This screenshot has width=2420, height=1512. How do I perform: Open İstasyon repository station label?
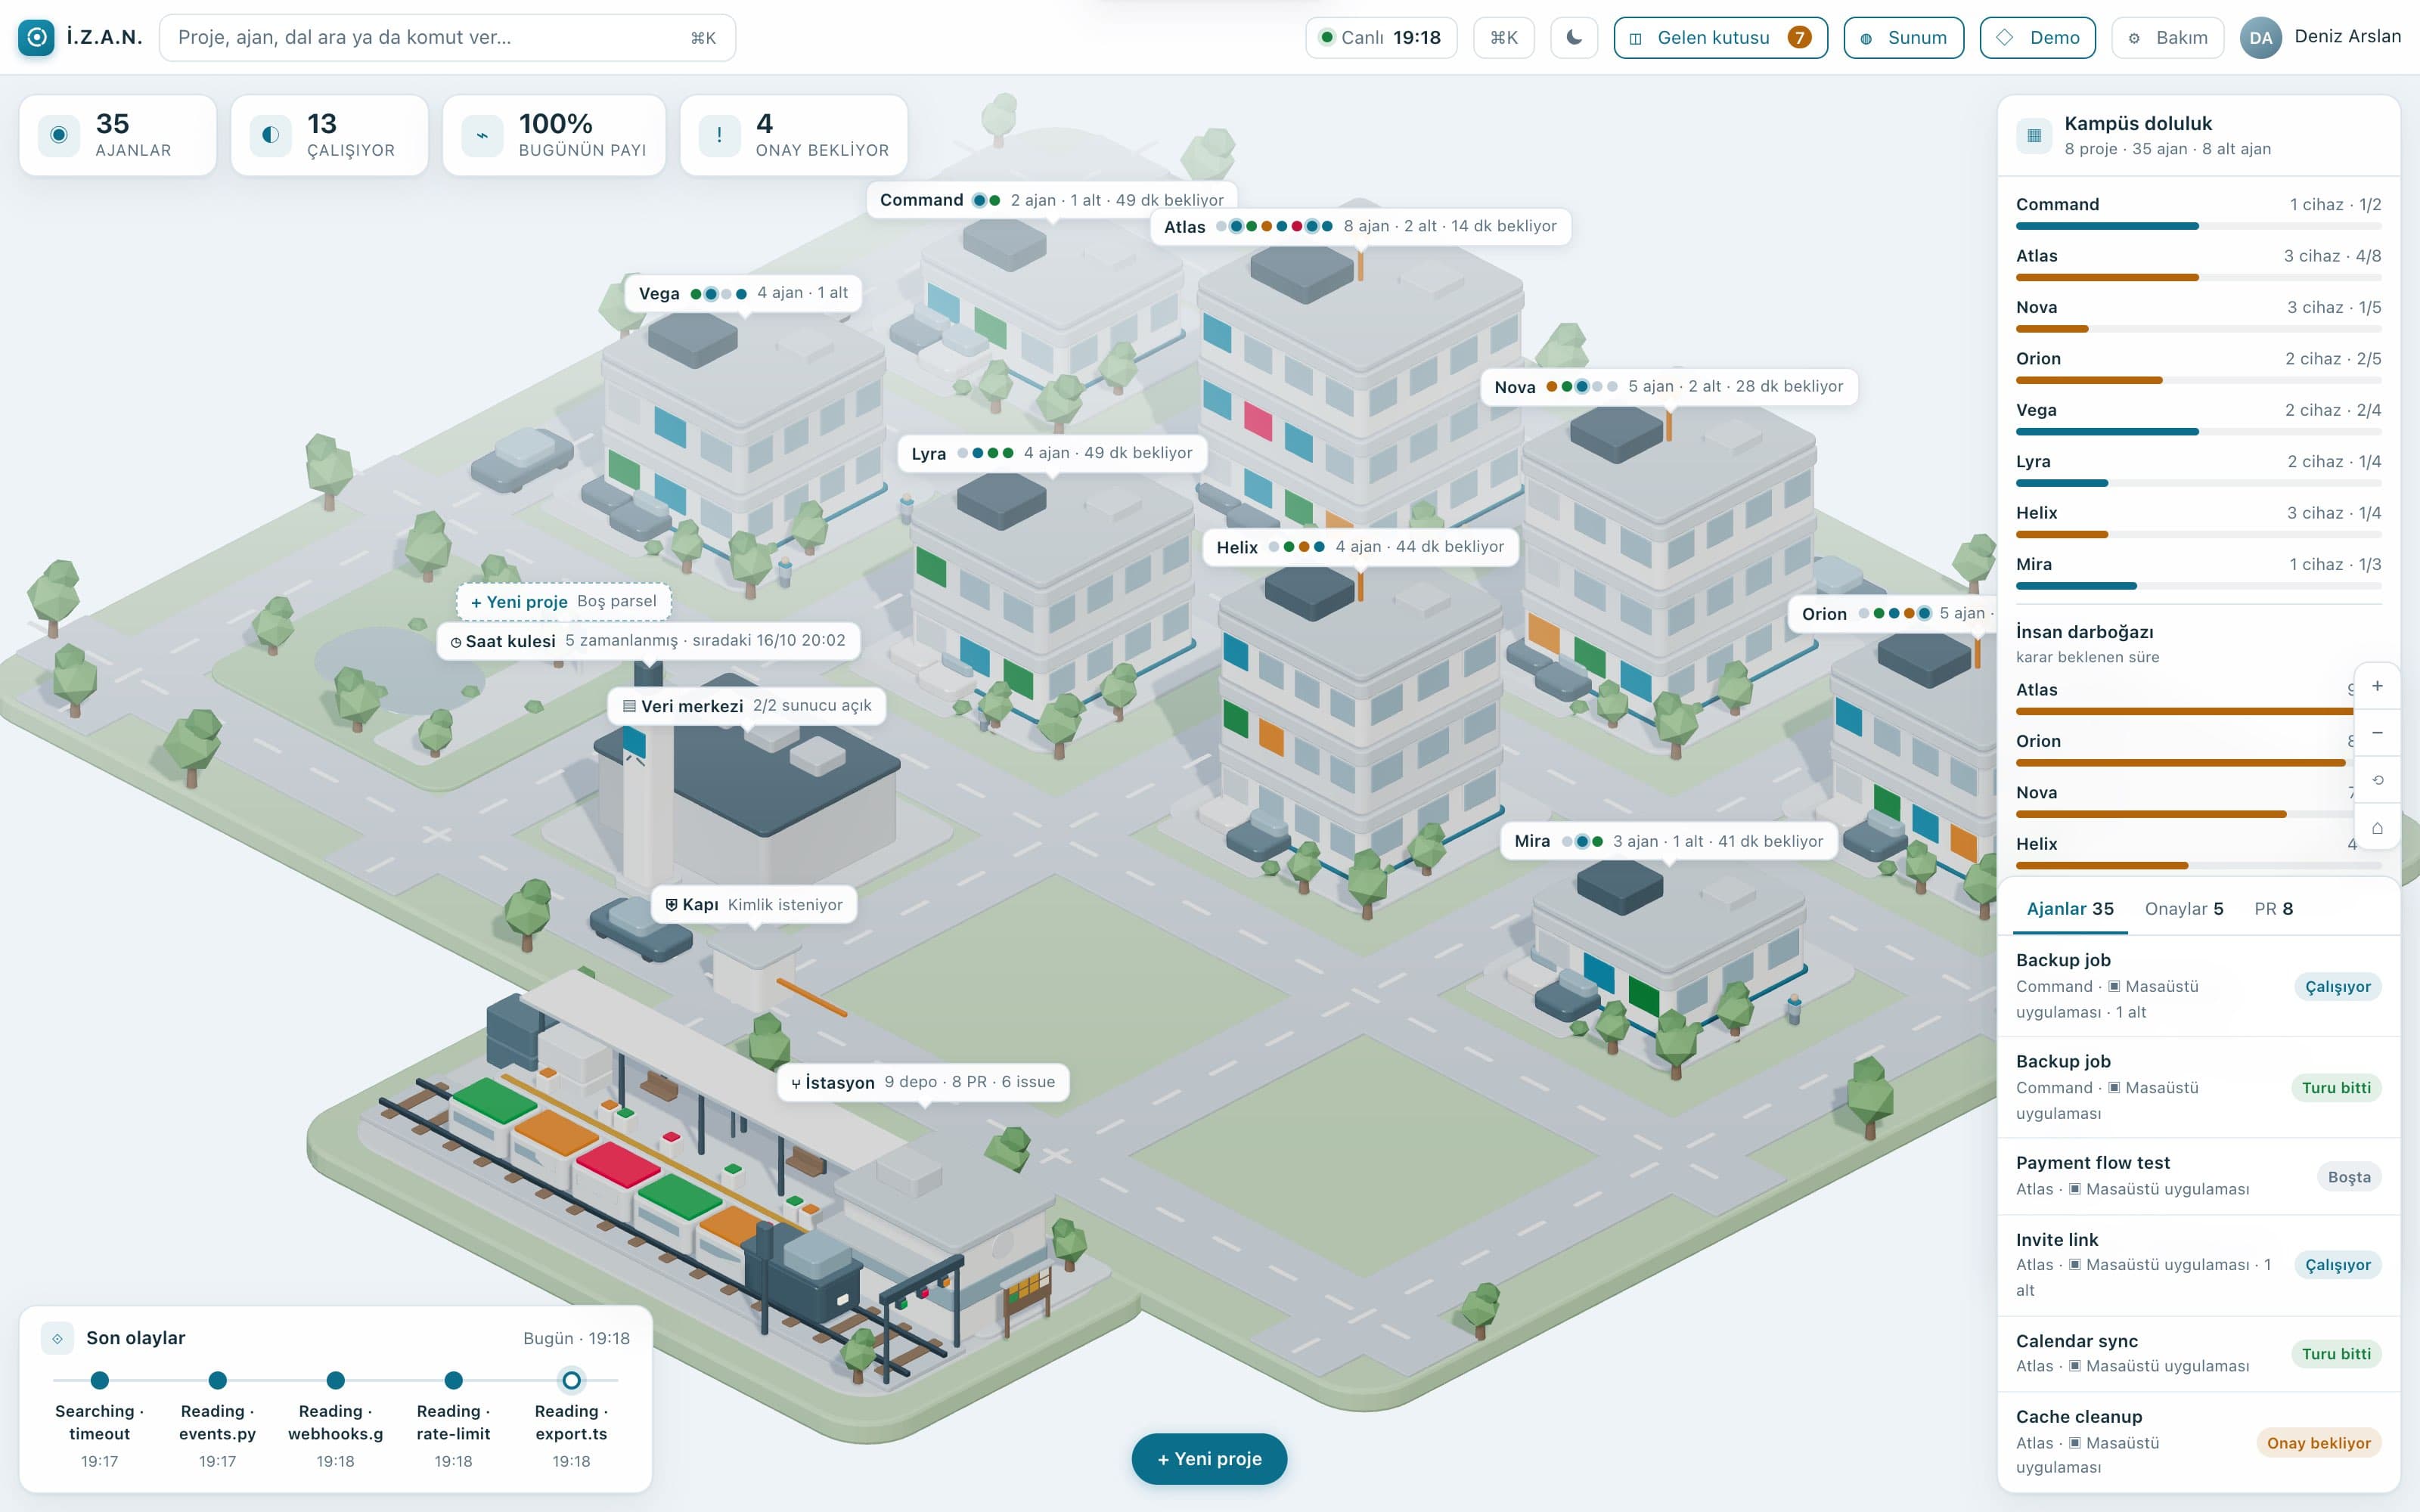[x=923, y=1082]
